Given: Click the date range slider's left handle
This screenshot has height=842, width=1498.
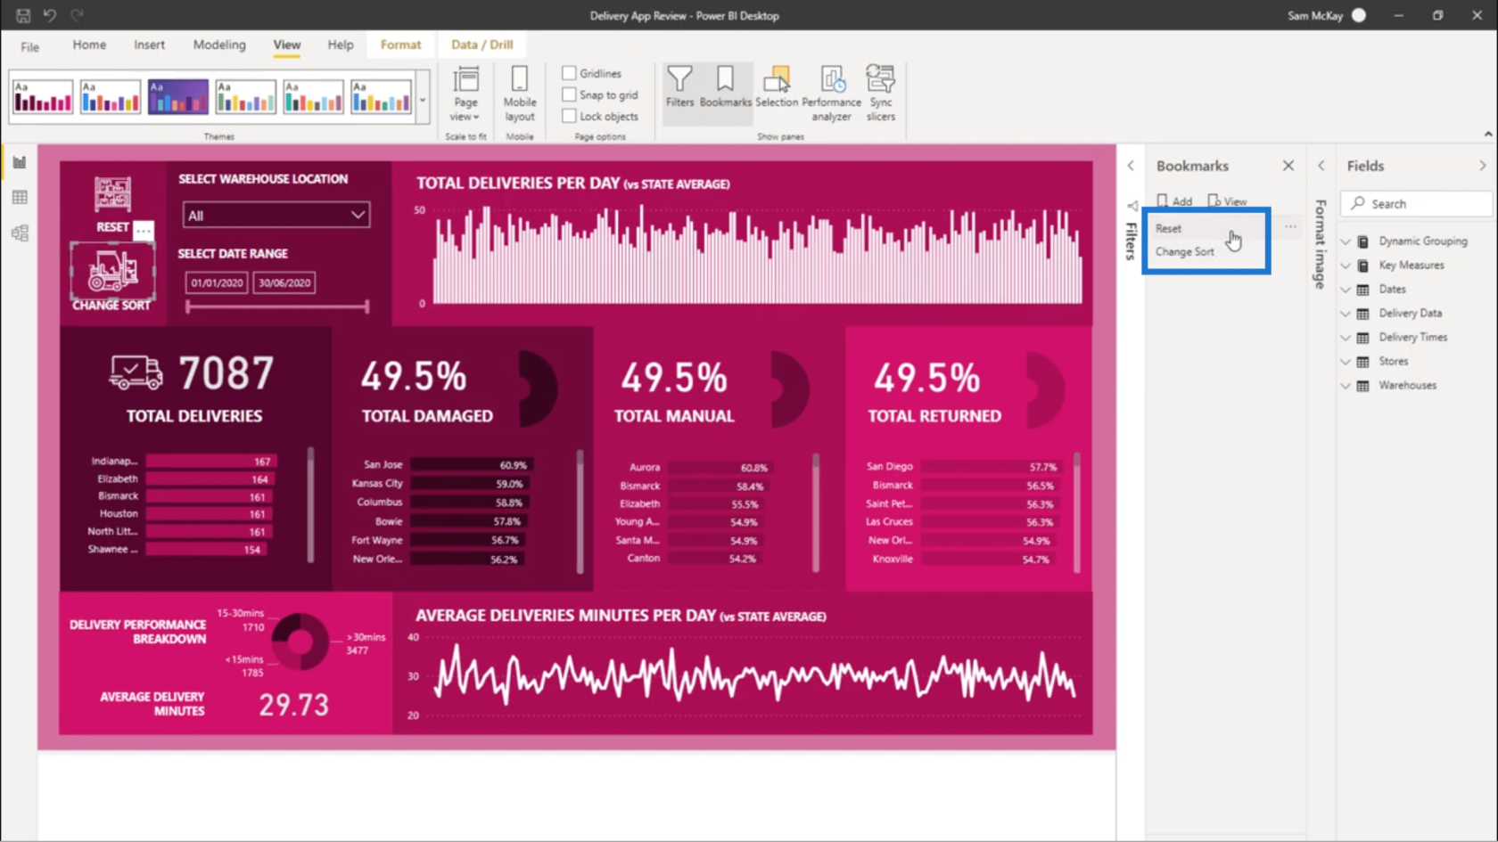Looking at the screenshot, I should tap(188, 307).
